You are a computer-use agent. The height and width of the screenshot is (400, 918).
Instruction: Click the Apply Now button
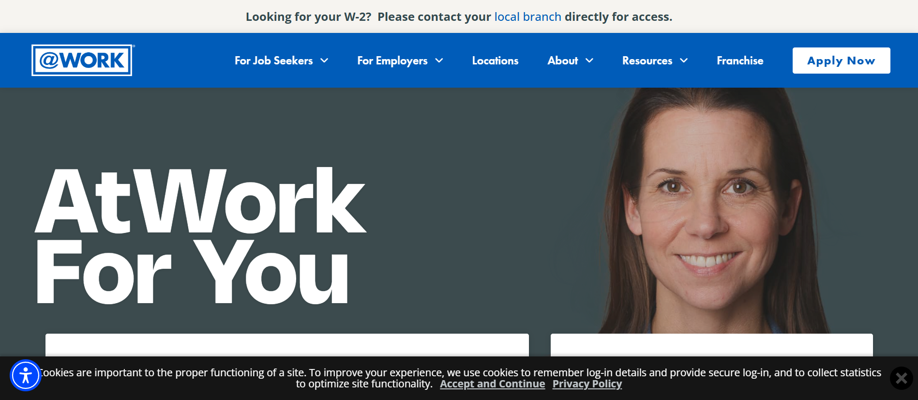pyautogui.click(x=841, y=61)
